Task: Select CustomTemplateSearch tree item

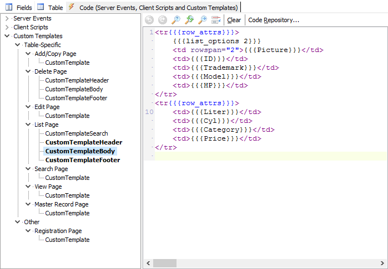Action: click(x=77, y=133)
